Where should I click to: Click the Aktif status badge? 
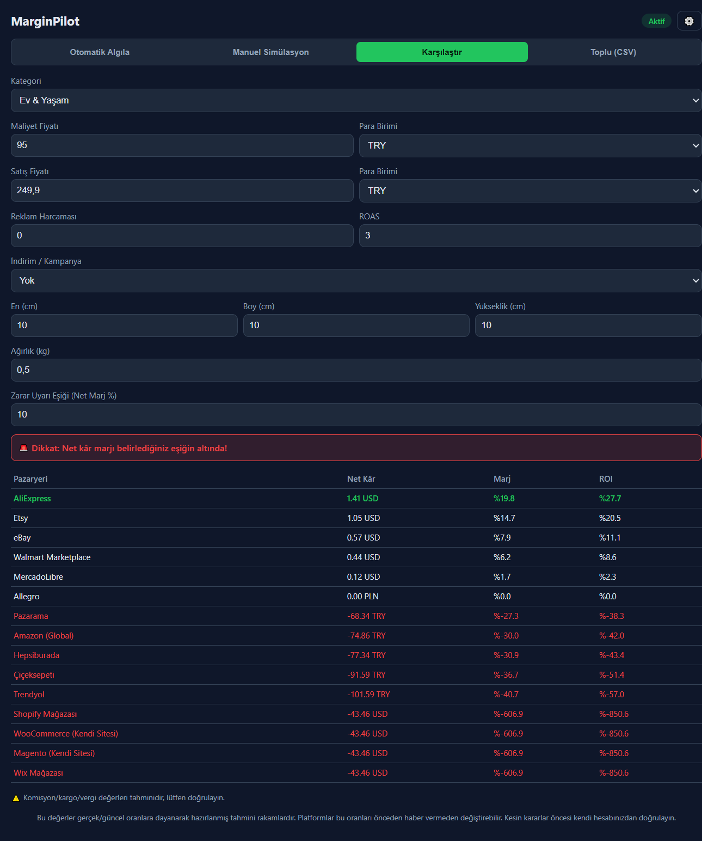tap(656, 21)
